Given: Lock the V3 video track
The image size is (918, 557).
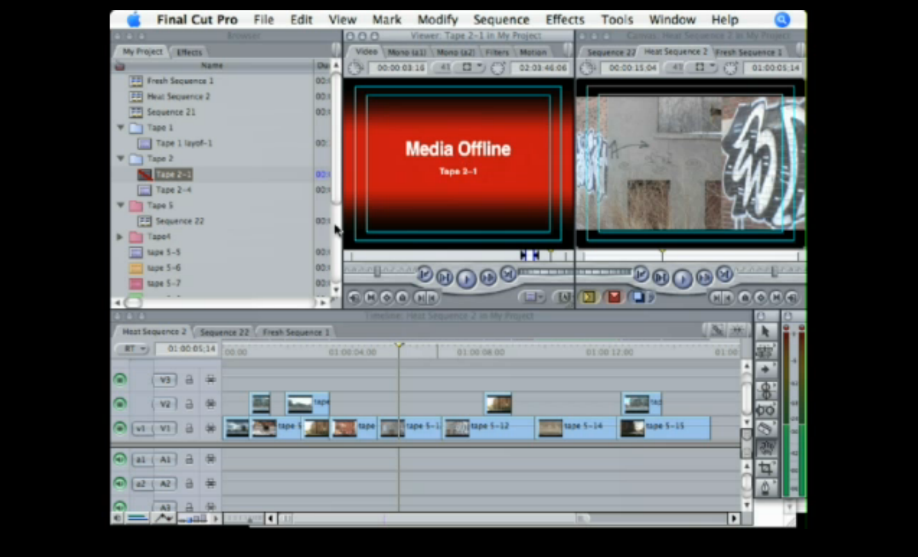Looking at the screenshot, I should point(189,380).
